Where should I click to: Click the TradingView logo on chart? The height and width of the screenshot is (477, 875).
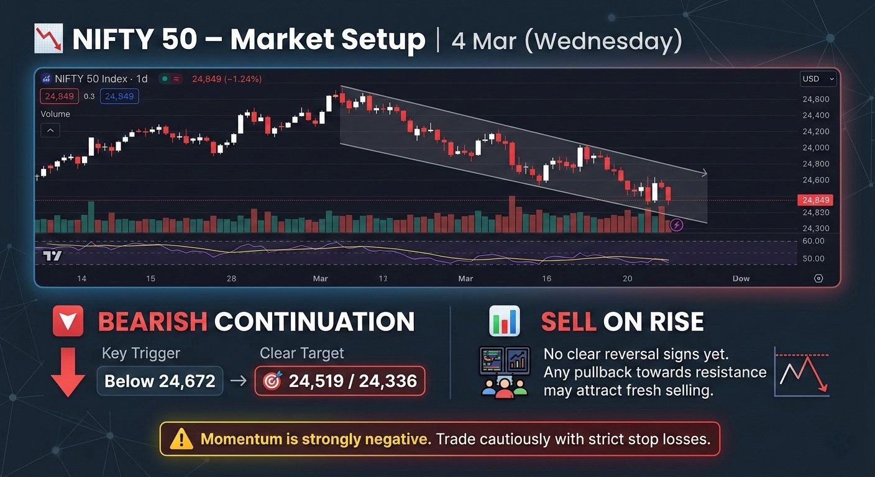point(52,256)
